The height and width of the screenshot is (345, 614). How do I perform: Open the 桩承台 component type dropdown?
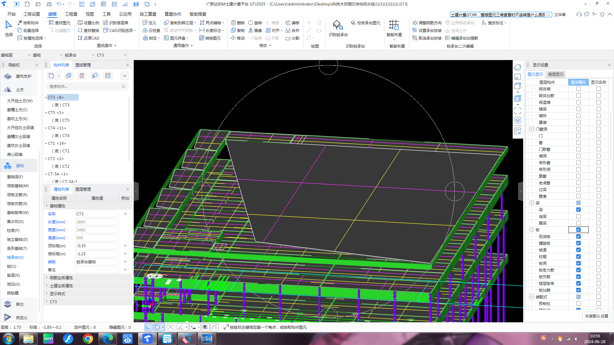(x=80, y=55)
